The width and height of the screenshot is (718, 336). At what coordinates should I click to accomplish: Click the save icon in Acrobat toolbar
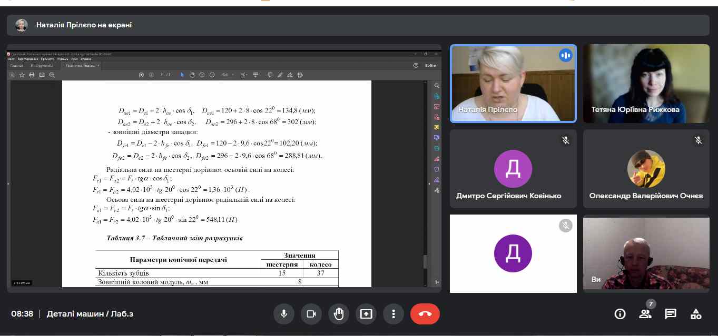[x=12, y=75]
